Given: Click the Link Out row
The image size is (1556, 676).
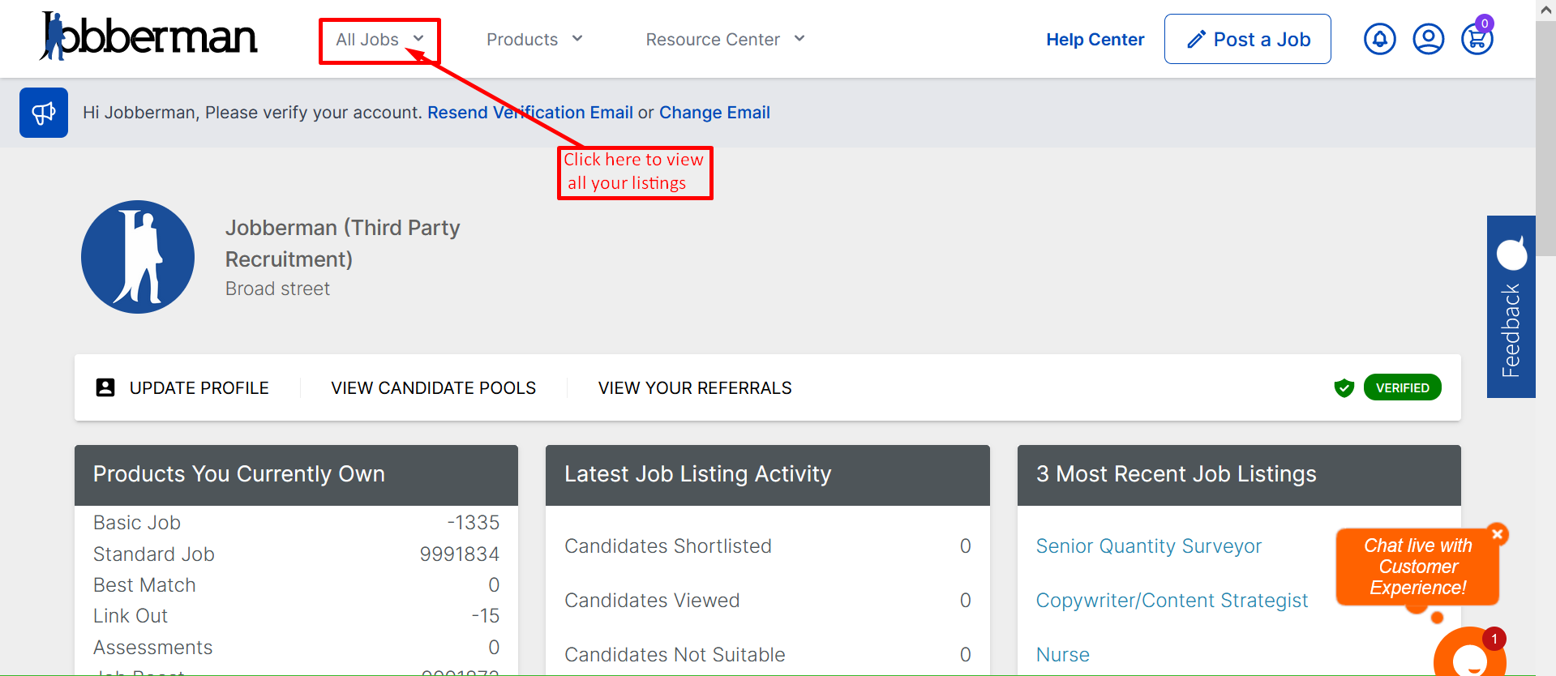Looking at the screenshot, I should pyautogui.click(x=296, y=616).
